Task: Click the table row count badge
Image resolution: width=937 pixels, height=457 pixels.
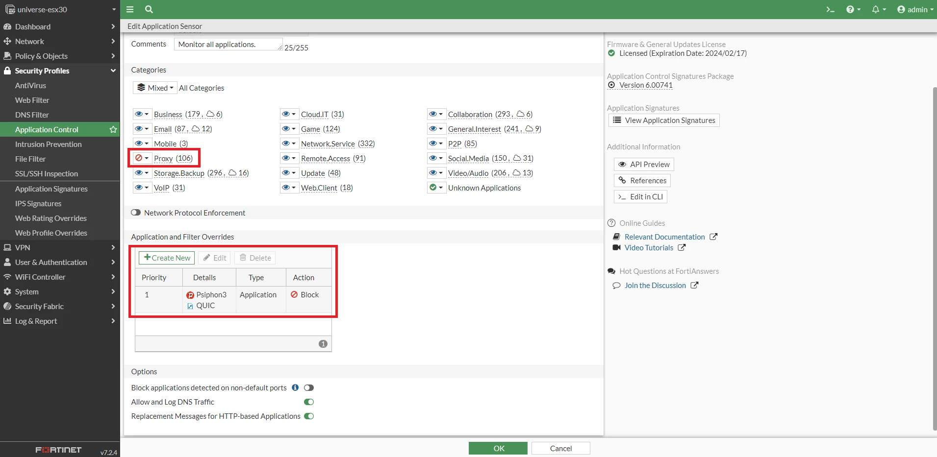Action: tap(323, 344)
